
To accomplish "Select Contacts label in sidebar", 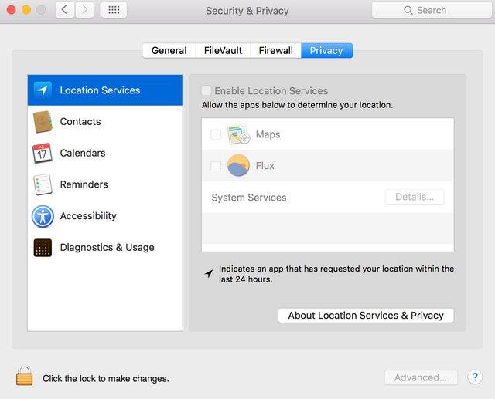I will click(x=80, y=122).
